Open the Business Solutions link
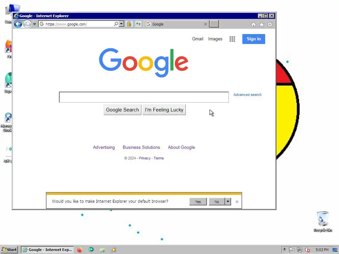This screenshot has width=339, height=254. click(141, 147)
